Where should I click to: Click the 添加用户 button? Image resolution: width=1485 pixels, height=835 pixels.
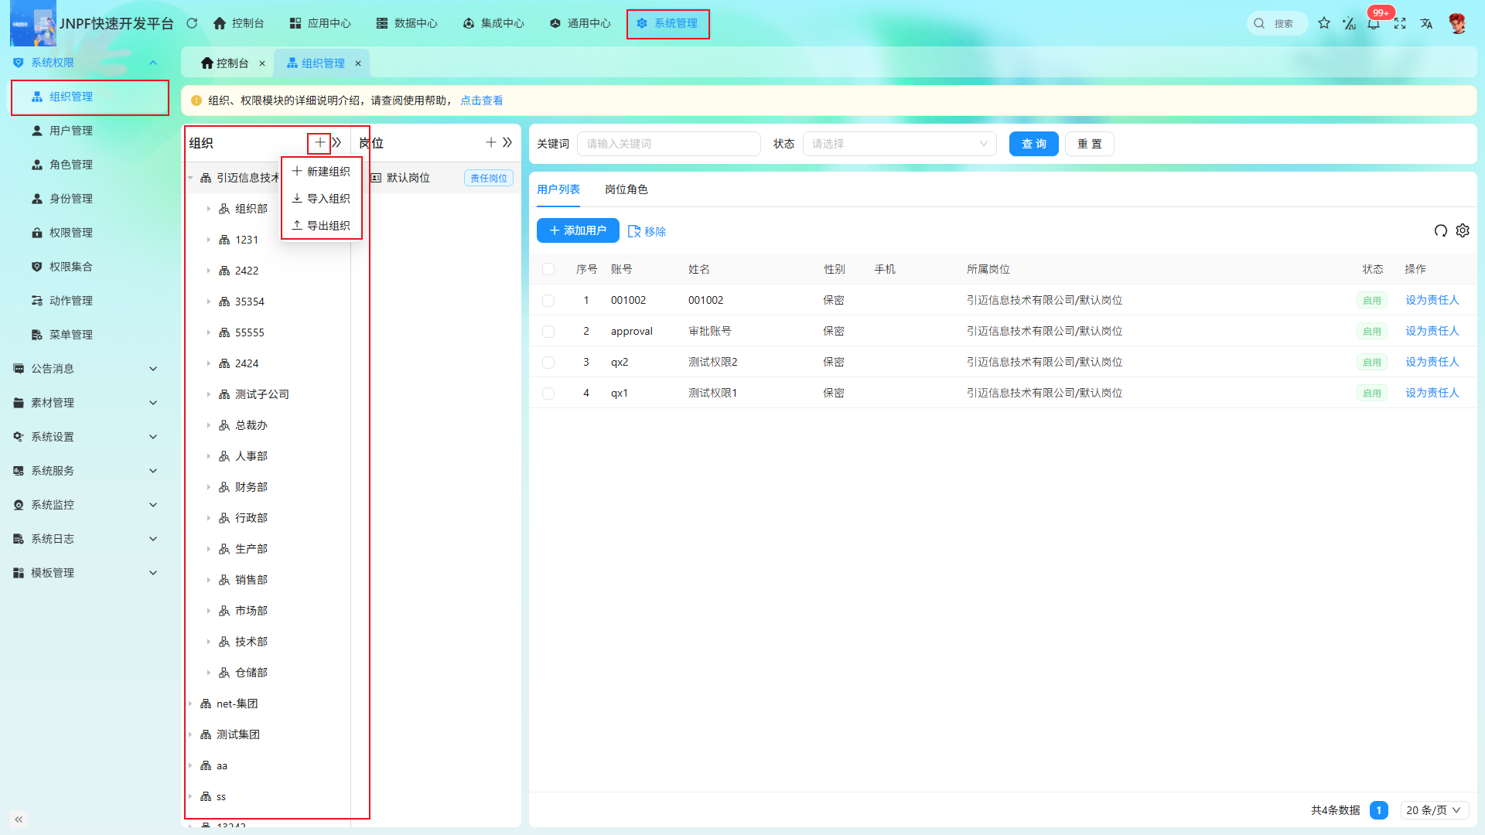578,230
